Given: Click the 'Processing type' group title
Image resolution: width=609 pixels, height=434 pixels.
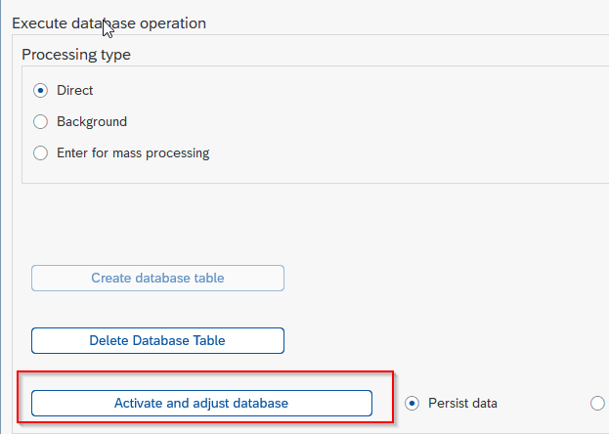Looking at the screenshot, I should click(x=76, y=55).
